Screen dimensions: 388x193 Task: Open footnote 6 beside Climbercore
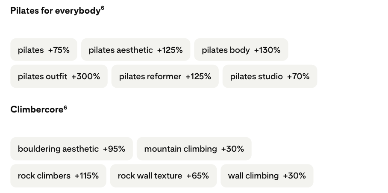[65, 107]
